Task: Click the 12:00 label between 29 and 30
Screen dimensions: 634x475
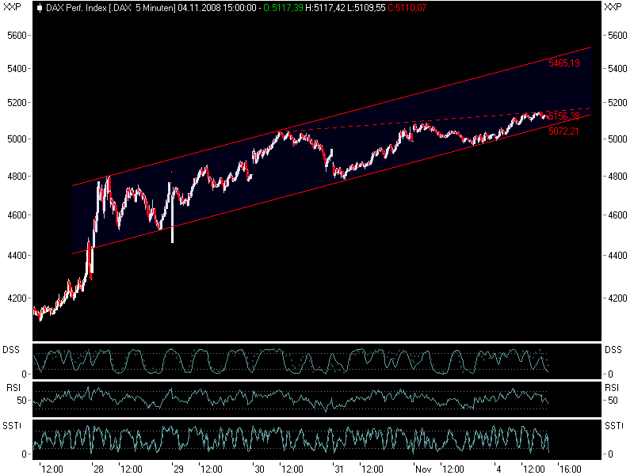Action: tap(212, 469)
